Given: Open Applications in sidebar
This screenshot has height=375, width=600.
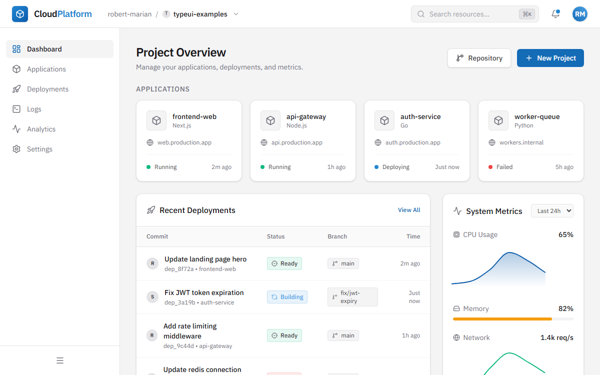Looking at the screenshot, I should (60, 69).
